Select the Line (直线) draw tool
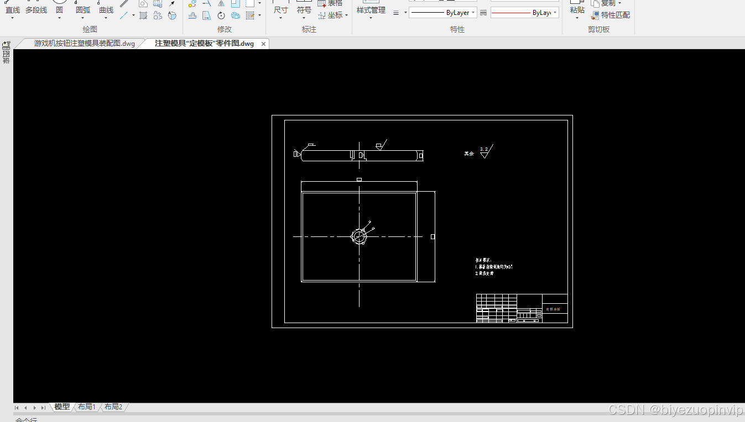 [12, 7]
